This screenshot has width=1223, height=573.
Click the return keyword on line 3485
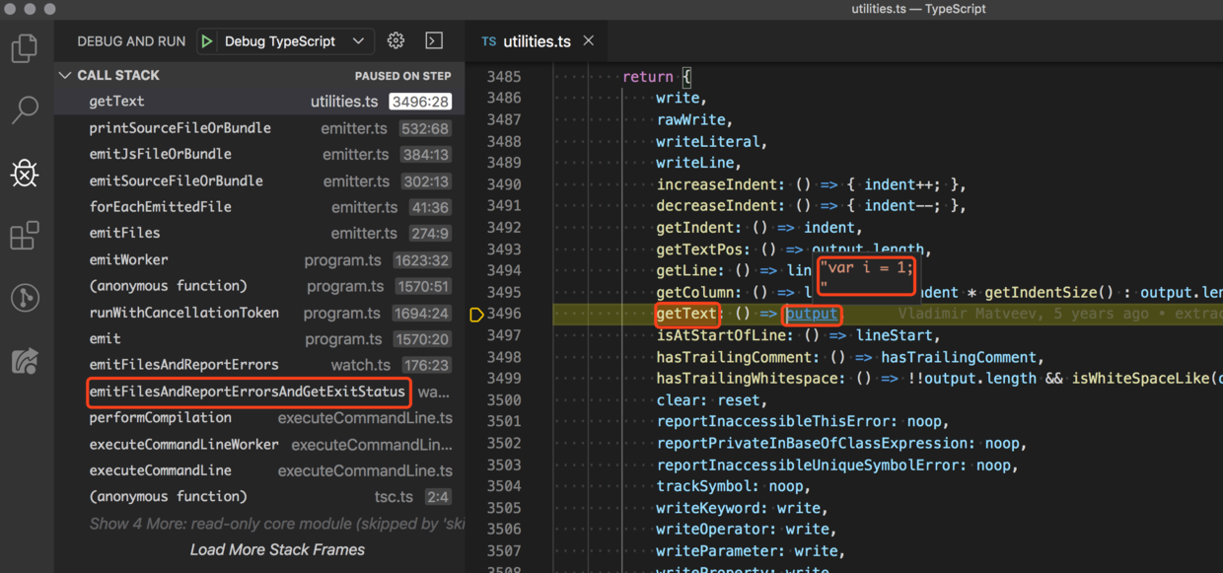[x=647, y=76]
